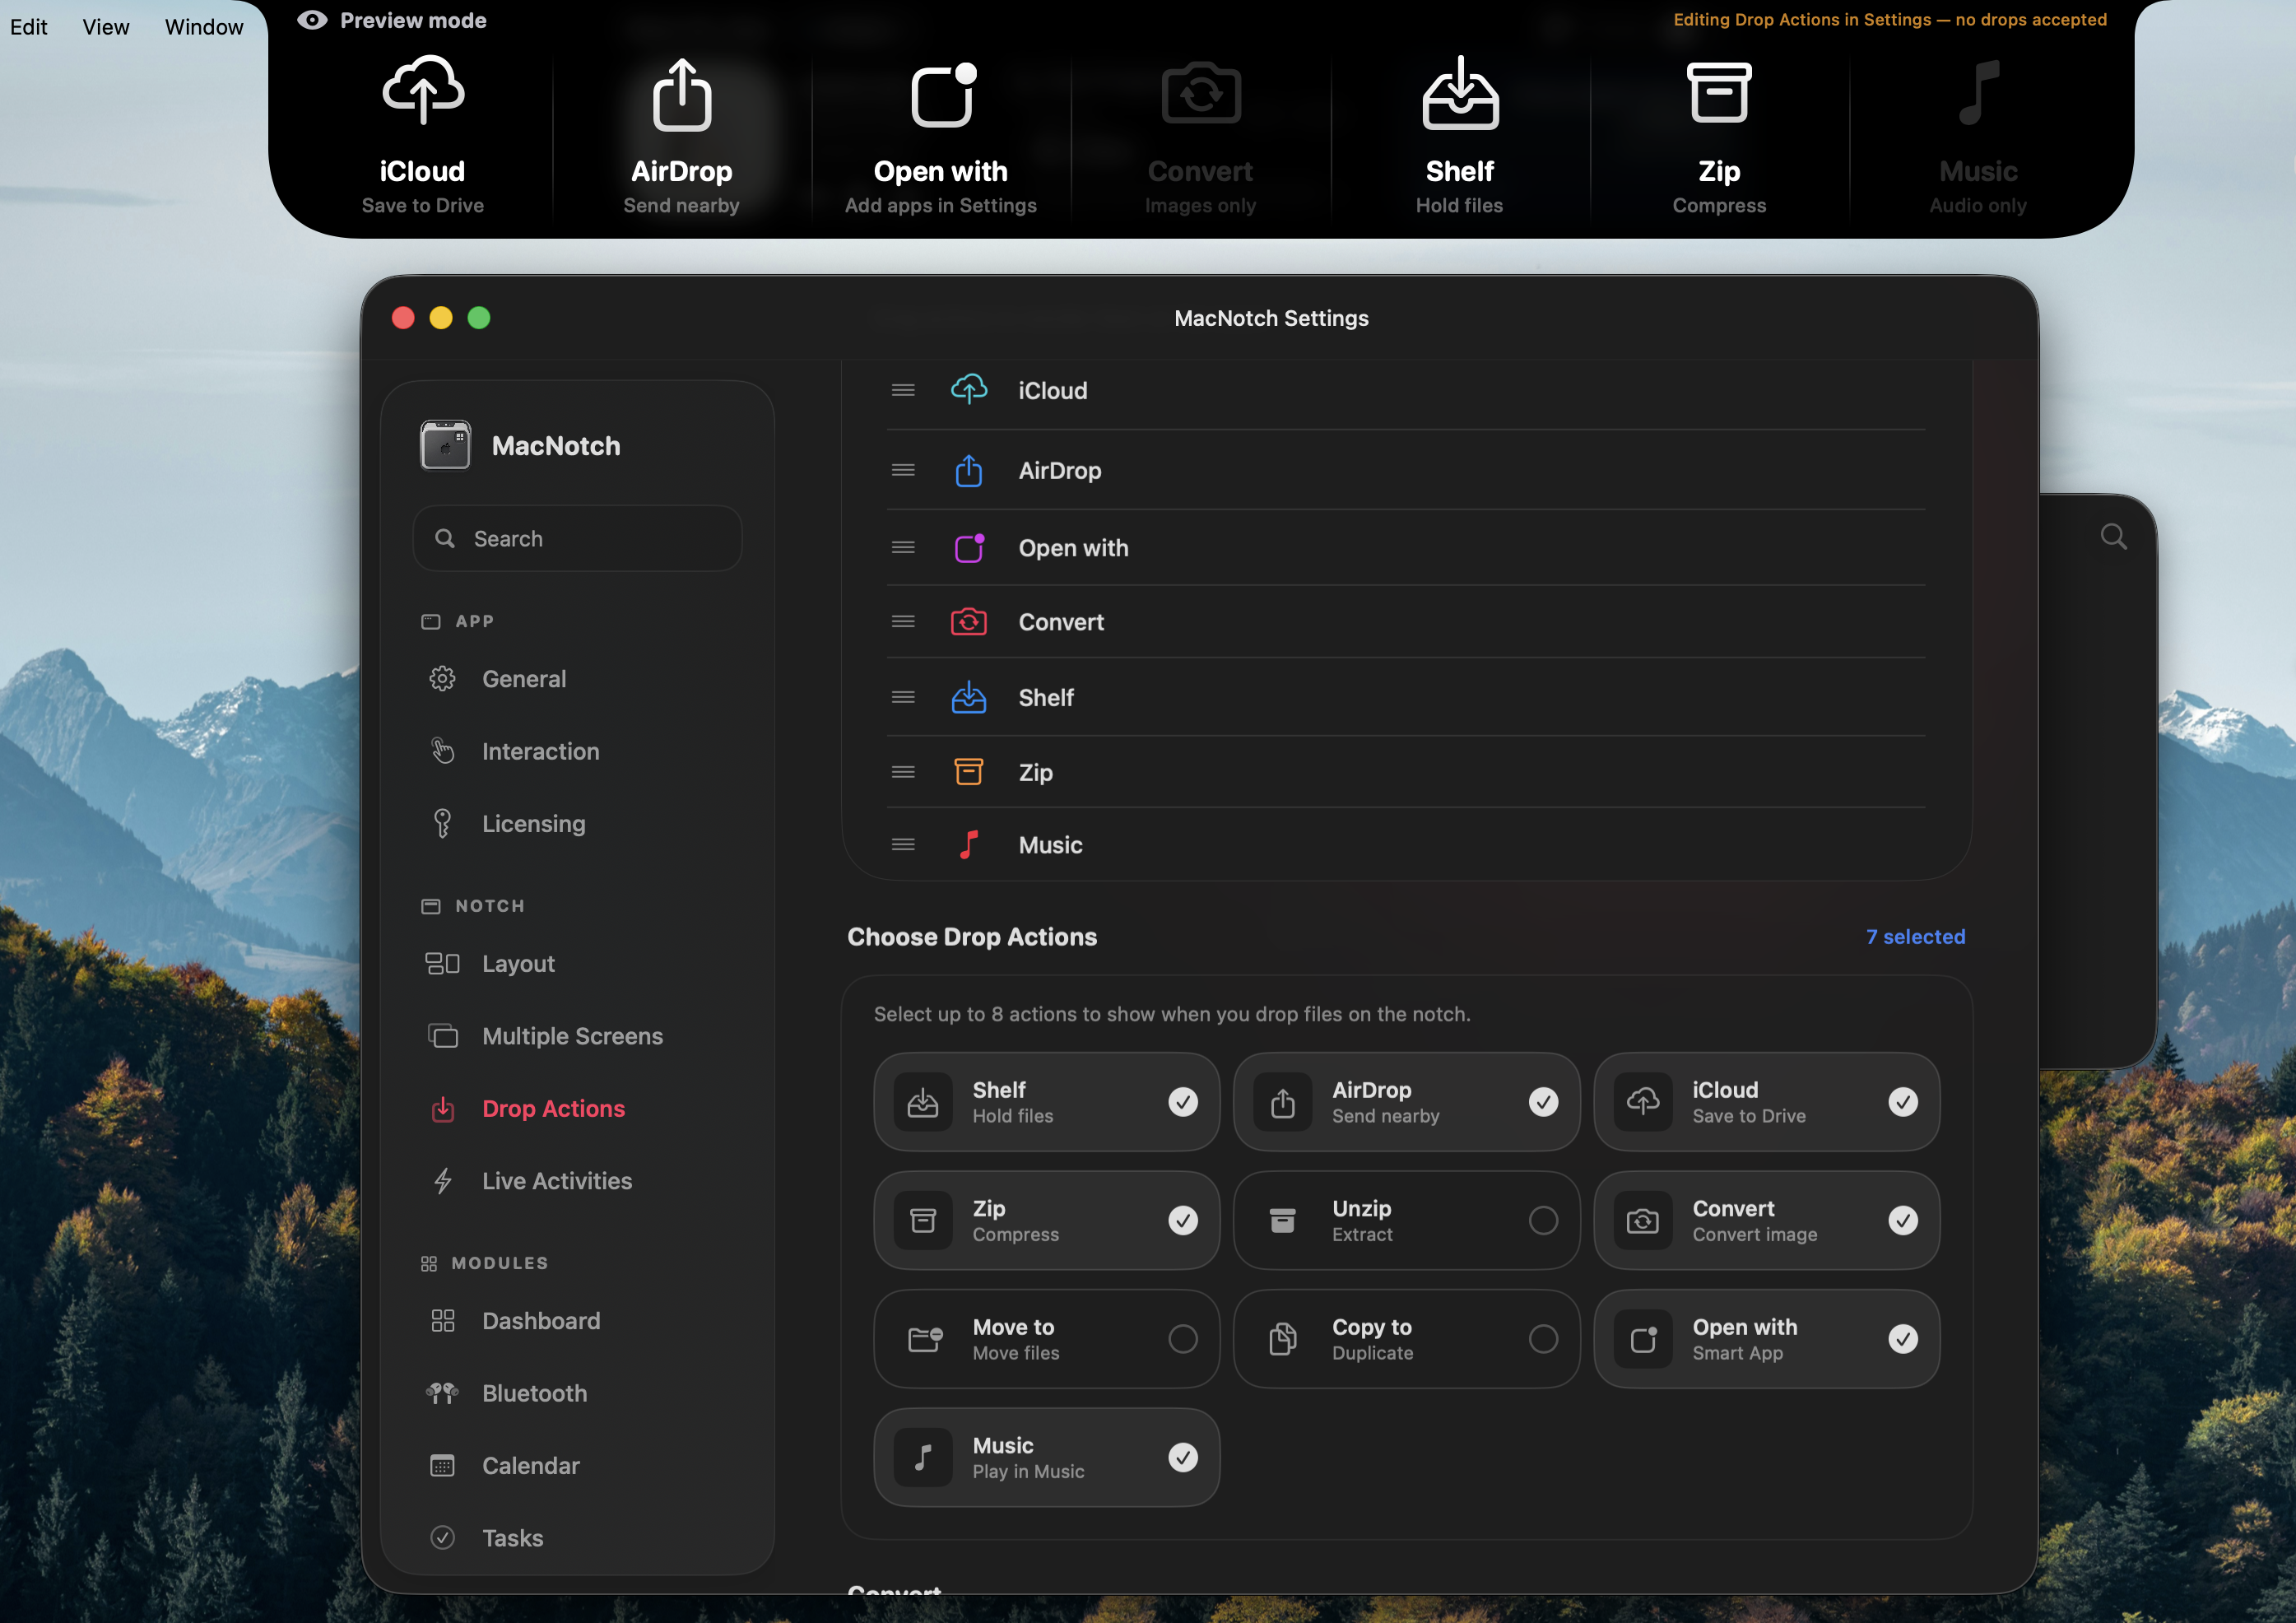Screen dimensions: 2296x1623
Task: Click the Shelf tray icon in the notch
Action: point(1460,95)
